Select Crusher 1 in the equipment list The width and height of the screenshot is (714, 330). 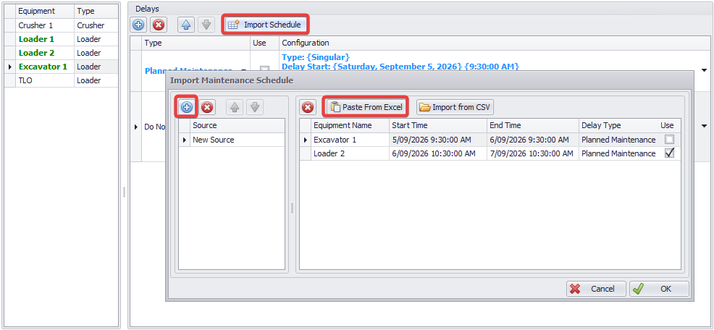click(45, 25)
